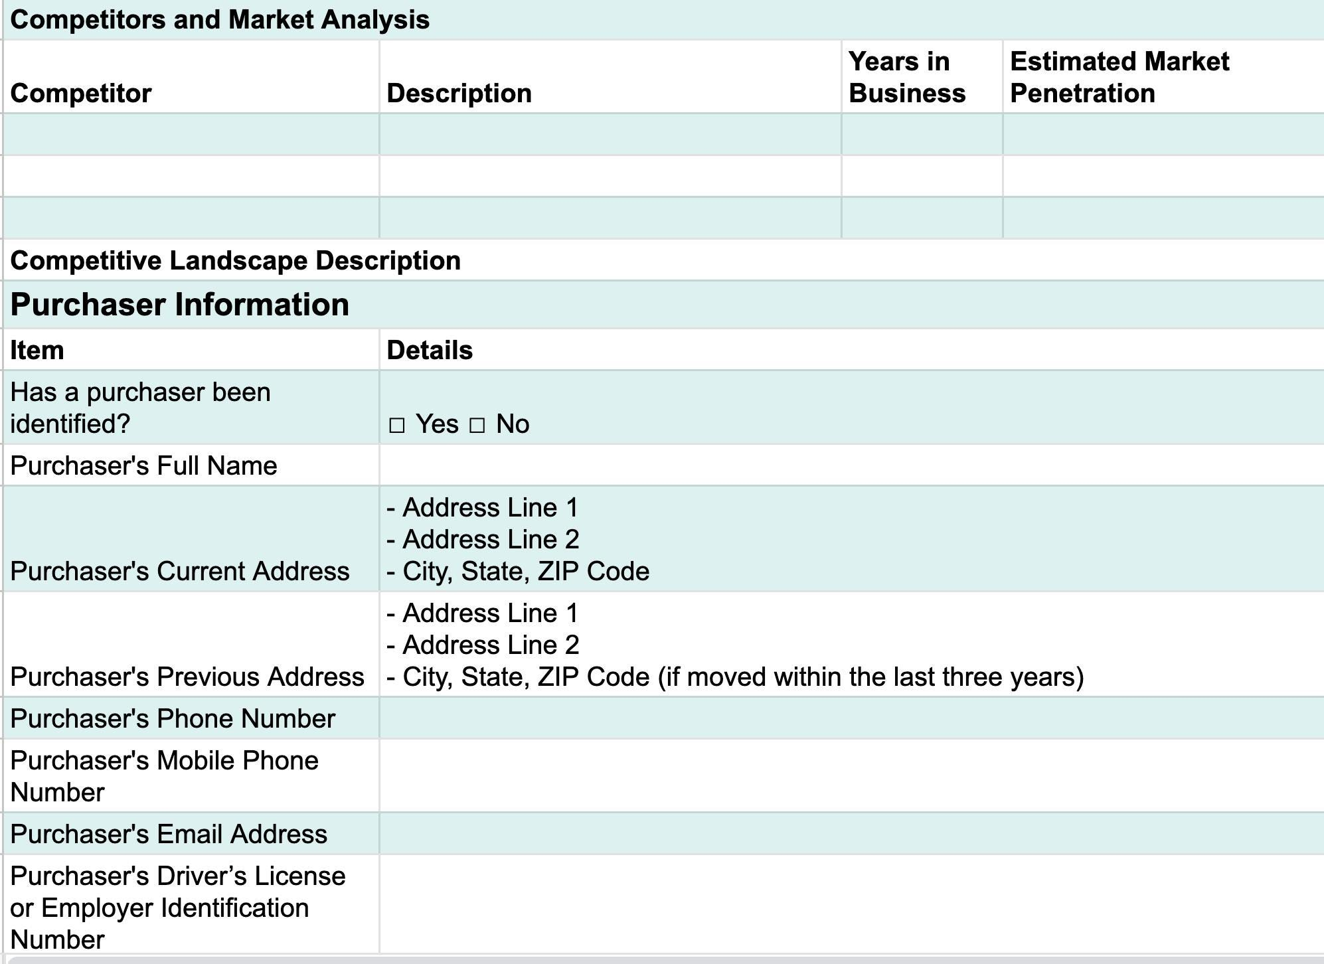Click the Purchaser's Previous Address details cell
The height and width of the screenshot is (964, 1324).
pos(850,645)
